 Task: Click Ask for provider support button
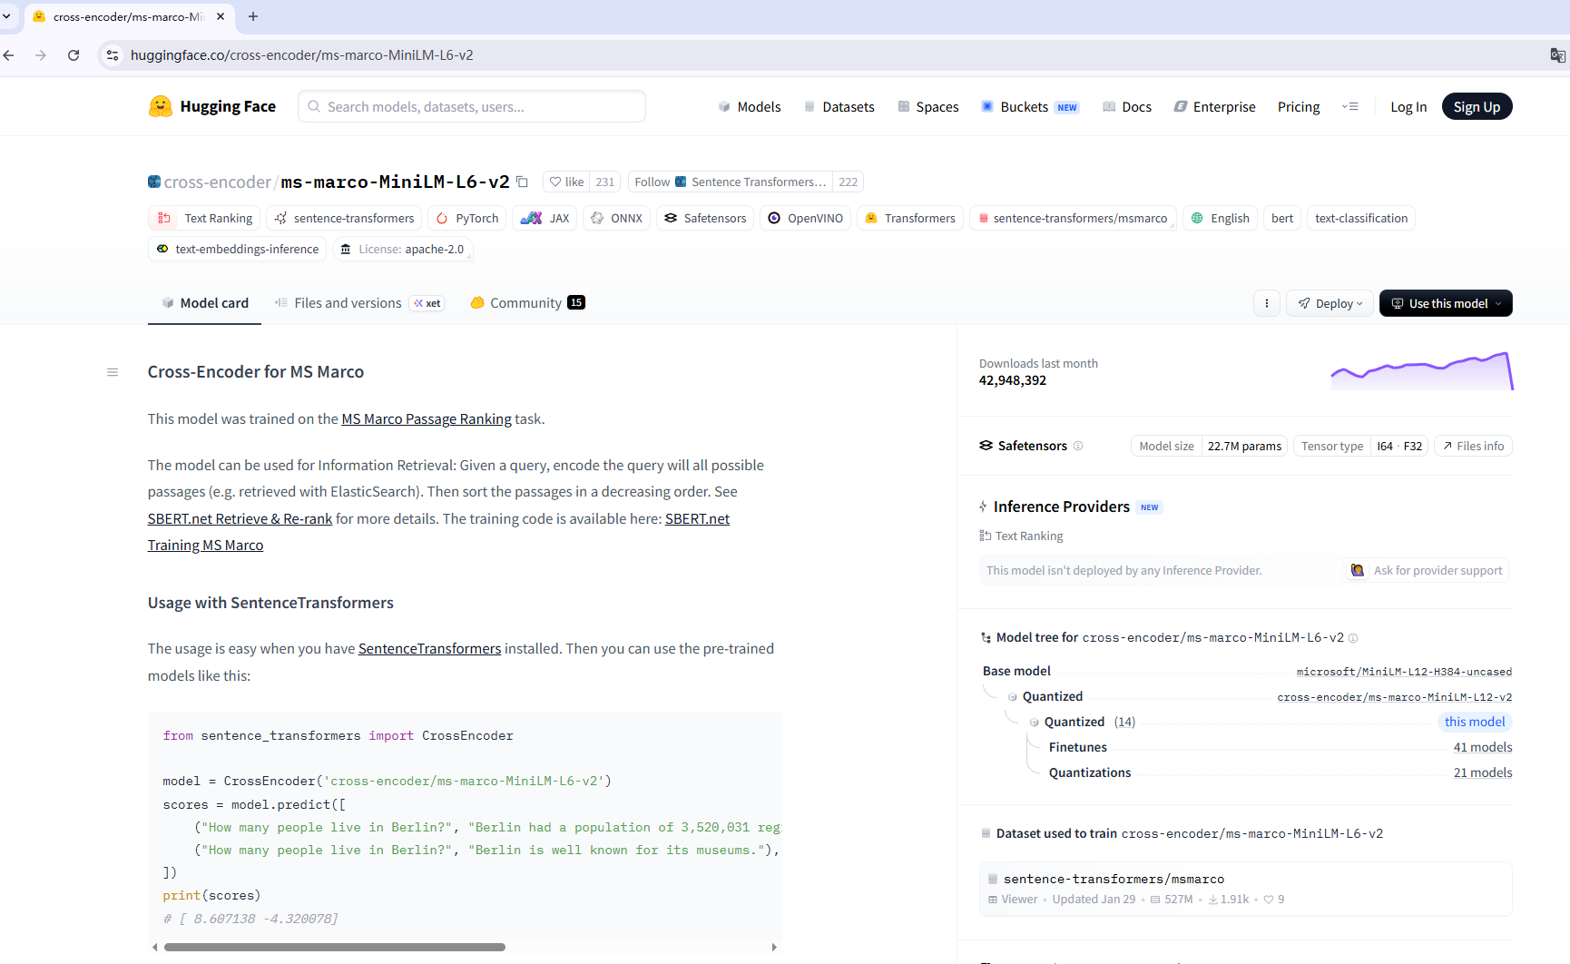[x=1427, y=570]
